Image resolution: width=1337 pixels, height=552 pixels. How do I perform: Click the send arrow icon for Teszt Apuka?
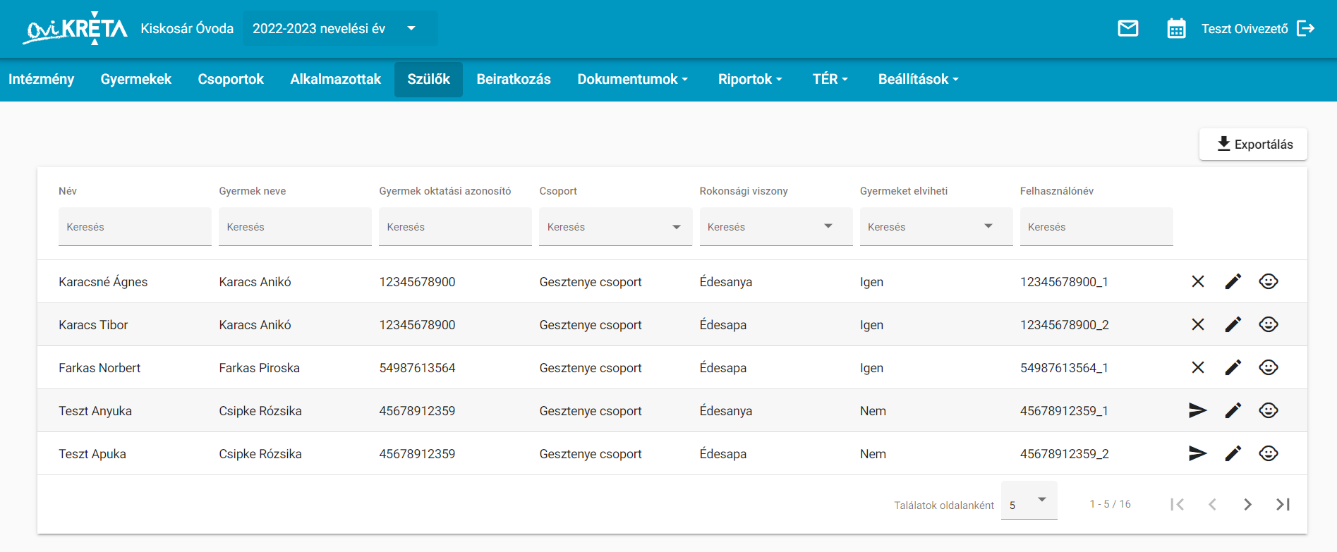[x=1198, y=453]
